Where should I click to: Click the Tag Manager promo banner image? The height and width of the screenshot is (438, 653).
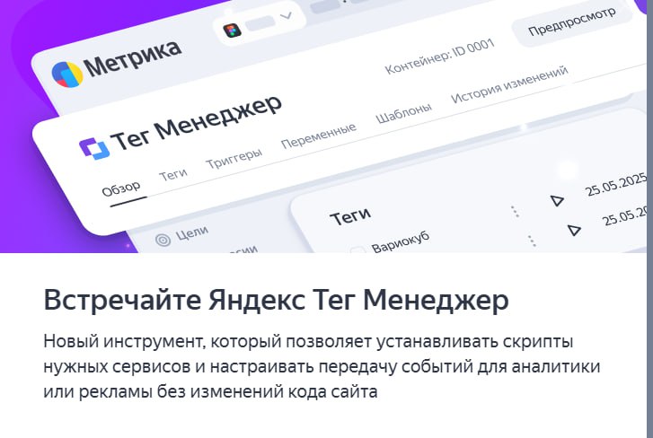(x=323, y=127)
